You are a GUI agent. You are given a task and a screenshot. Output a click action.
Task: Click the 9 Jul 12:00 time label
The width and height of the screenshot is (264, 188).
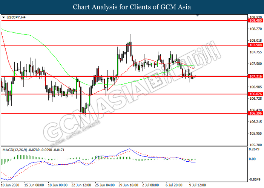point(198,185)
